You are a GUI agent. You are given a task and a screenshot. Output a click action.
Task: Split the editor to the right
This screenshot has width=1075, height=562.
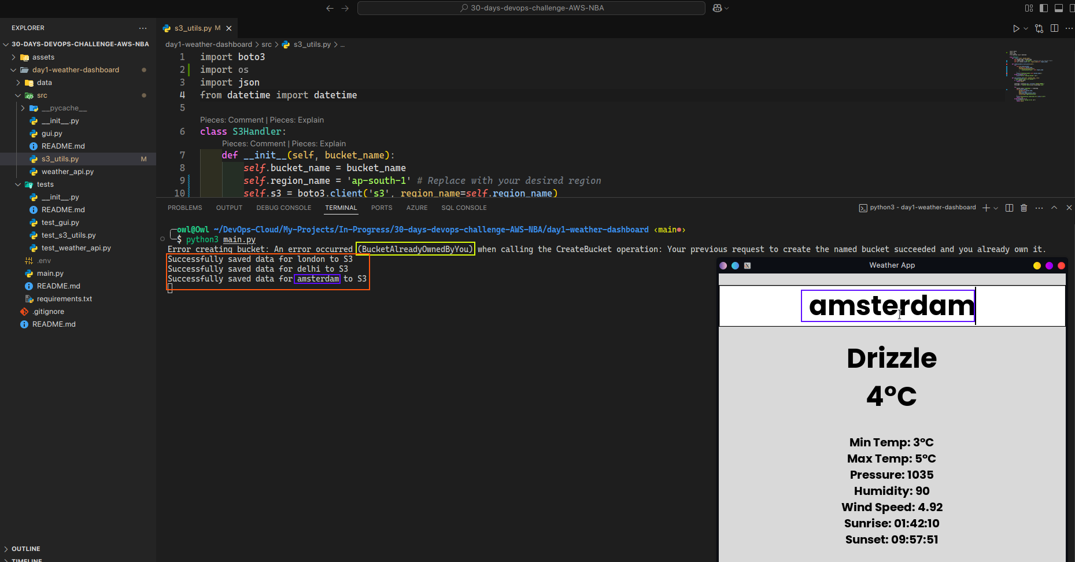pyautogui.click(x=1054, y=28)
